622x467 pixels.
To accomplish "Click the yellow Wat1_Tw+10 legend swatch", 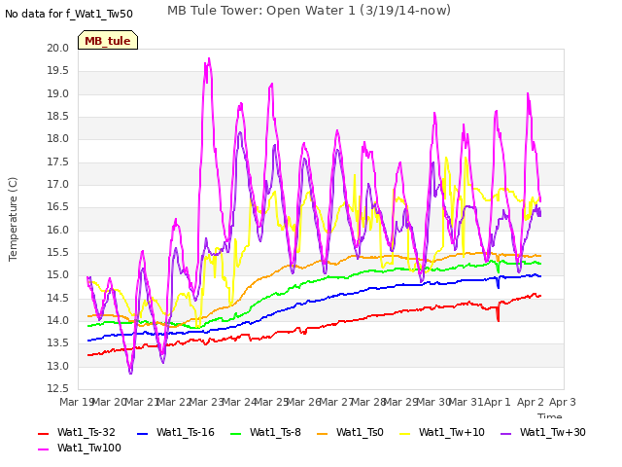I will 404,434.
